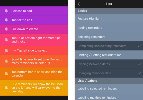This screenshot has height=100, width=143.
Task: Tap the Lists / Labels section header
Action: click(109, 81)
